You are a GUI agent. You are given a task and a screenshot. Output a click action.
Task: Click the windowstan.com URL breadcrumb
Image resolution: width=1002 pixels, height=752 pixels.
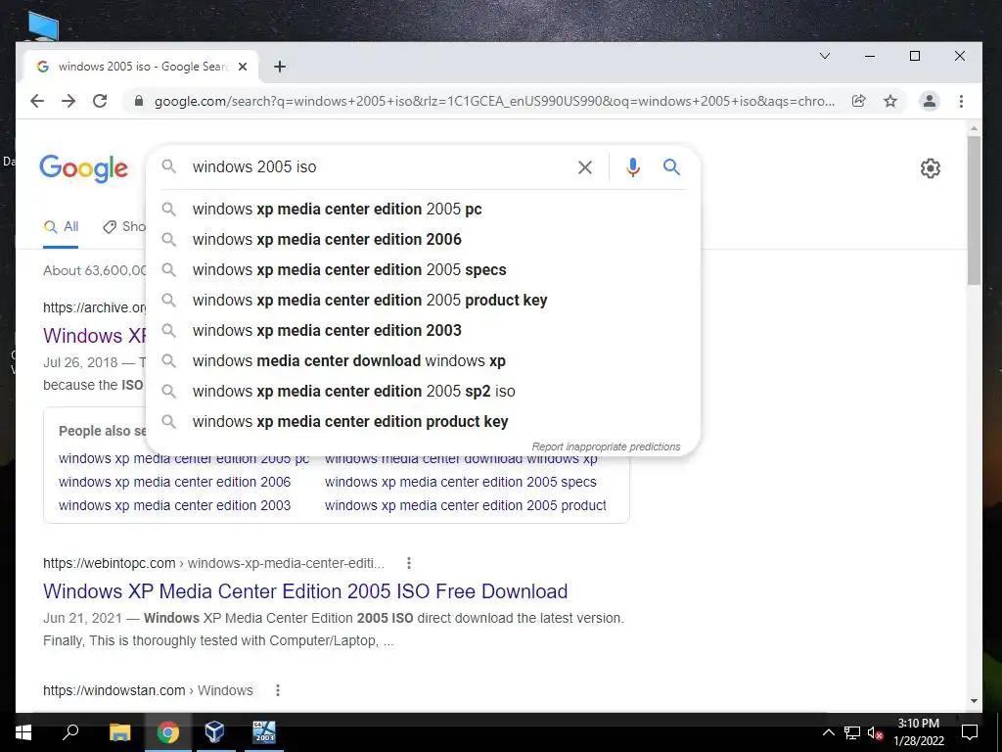(x=148, y=690)
